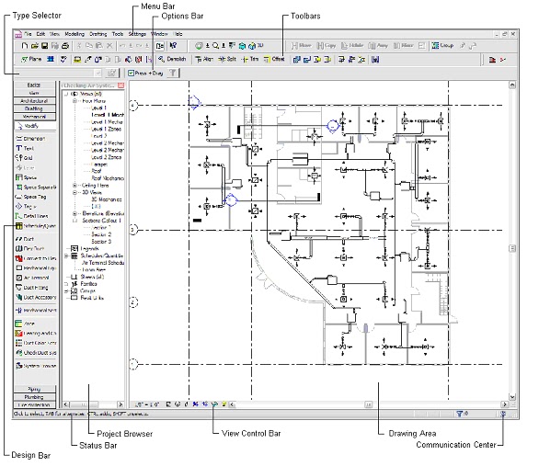Open the Tag tool flyout

(x=34, y=207)
